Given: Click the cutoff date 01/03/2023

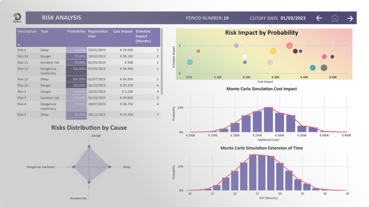Looking at the screenshot, I should tap(293, 18).
